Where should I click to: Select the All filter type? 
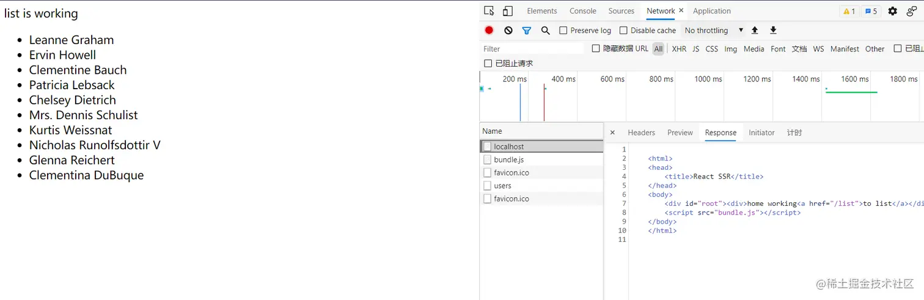point(658,49)
